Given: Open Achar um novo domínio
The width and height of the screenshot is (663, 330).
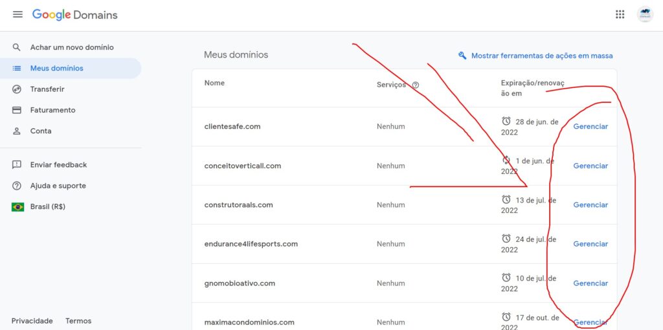Looking at the screenshot, I should (x=71, y=47).
